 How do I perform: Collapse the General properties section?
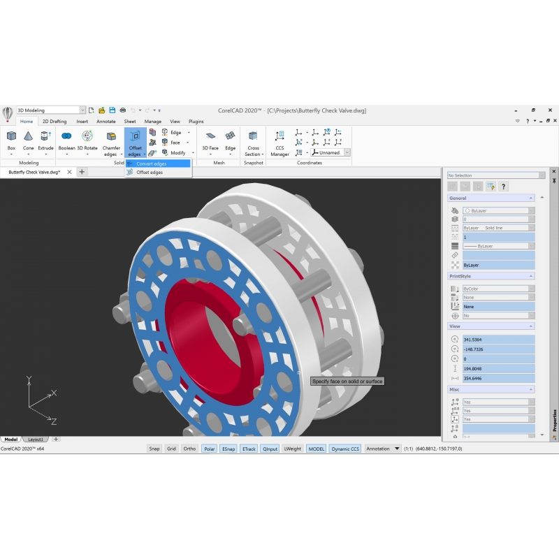pos(531,198)
